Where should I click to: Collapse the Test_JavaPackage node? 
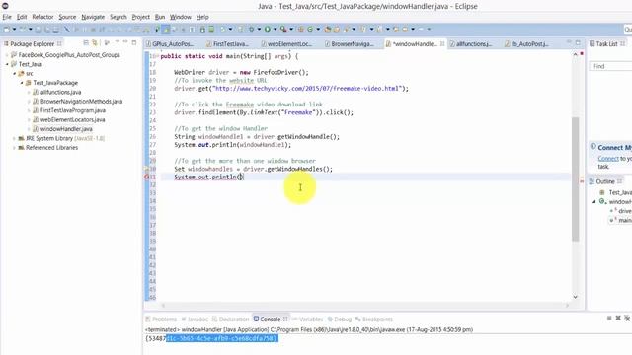click(x=22, y=83)
